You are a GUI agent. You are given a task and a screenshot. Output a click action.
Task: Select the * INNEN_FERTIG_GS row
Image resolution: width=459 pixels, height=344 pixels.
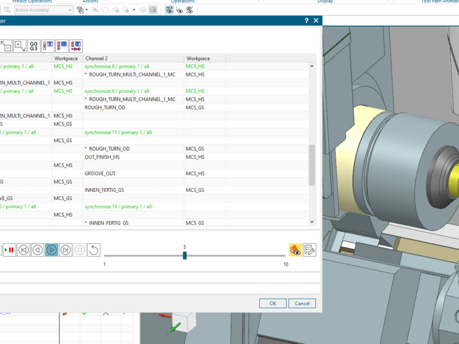(x=107, y=223)
